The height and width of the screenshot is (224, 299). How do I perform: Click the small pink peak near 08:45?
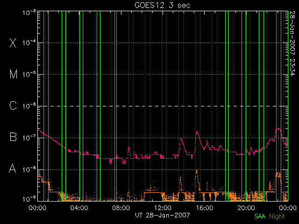point(129,147)
